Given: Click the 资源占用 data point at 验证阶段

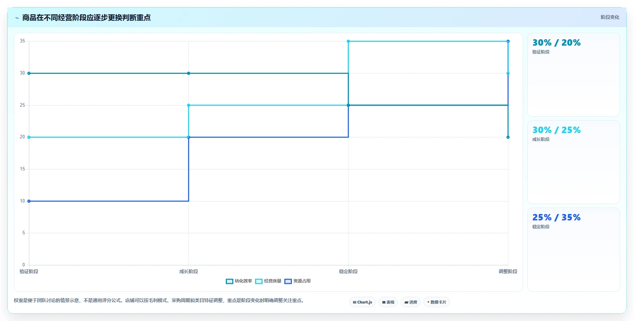Looking at the screenshot, I should click(29, 201).
